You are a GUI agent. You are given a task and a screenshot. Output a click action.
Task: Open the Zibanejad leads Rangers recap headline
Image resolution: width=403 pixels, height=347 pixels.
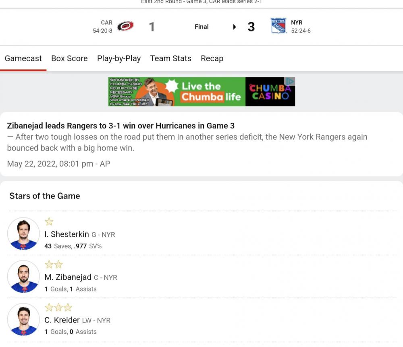pyautogui.click(x=120, y=126)
